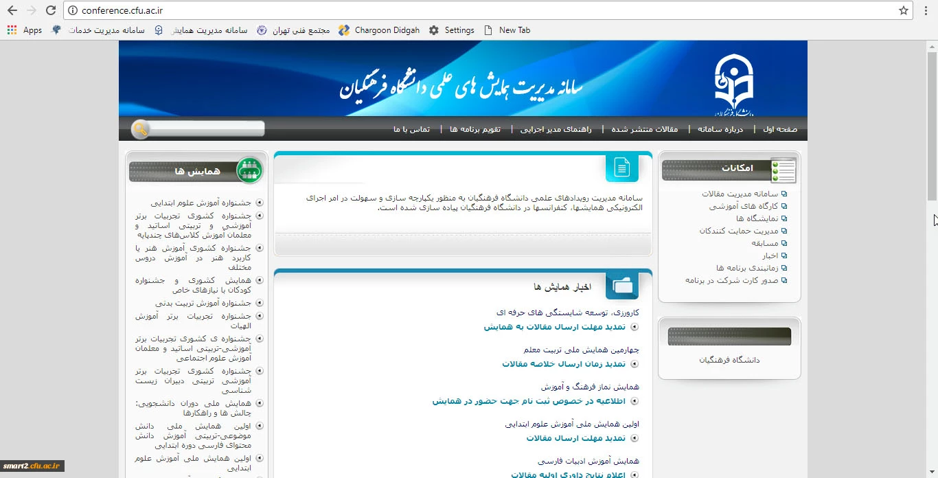Open جشنواره آموزش تربیت بدنی conference
Screen dimensions: 938x478
[203, 303]
